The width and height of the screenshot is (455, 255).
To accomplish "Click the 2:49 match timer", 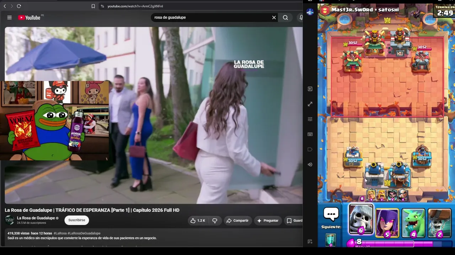I will click(x=445, y=13).
